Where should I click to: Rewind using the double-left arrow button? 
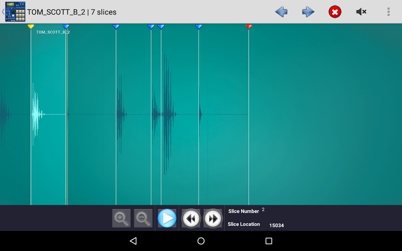pos(191,218)
